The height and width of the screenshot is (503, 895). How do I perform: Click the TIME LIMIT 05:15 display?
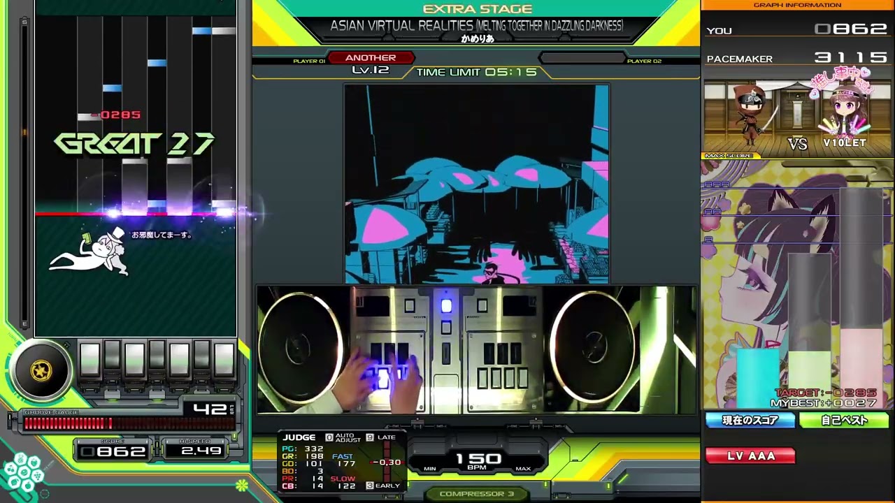tap(477, 72)
